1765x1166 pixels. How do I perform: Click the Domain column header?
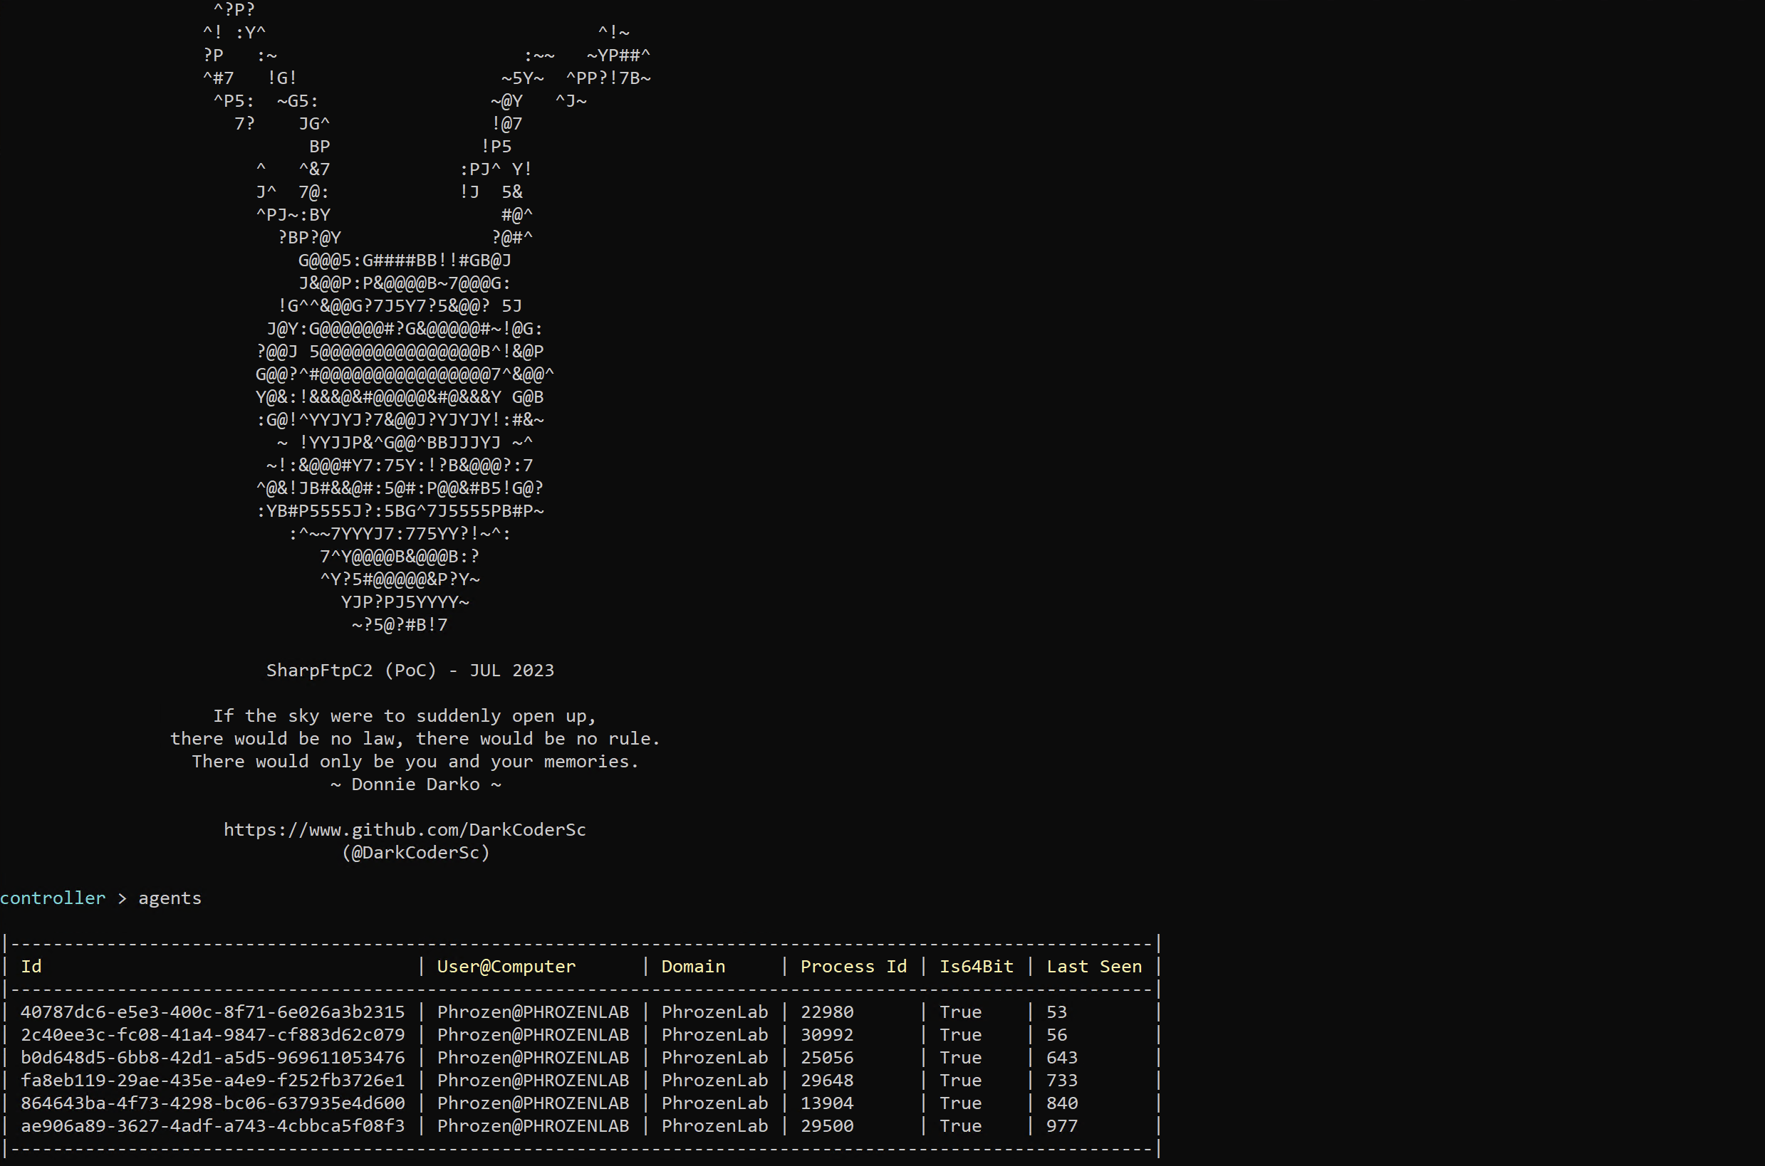[x=693, y=967]
